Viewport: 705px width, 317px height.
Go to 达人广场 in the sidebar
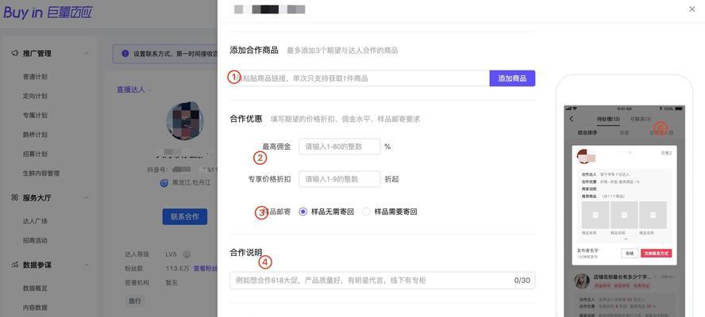click(35, 221)
